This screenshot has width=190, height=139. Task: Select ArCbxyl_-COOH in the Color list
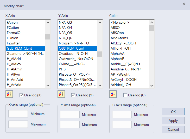click(129, 80)
